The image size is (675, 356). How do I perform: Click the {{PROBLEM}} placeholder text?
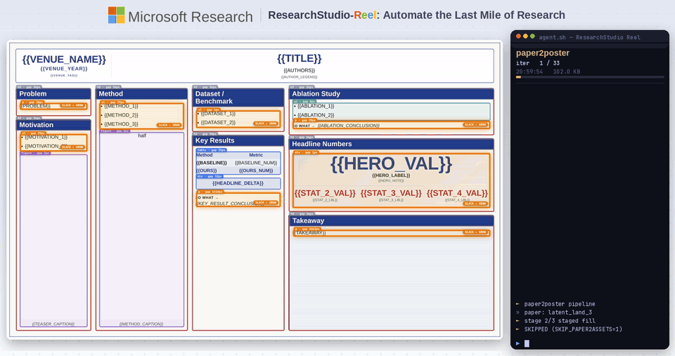(x=36, y=106)
